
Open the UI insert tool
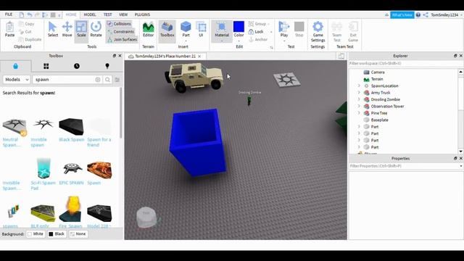click(201, 29)
